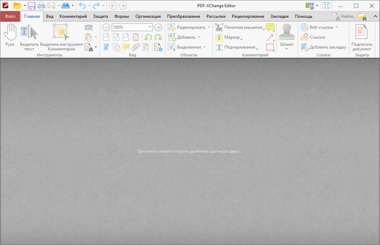Pick the sticky note comment icon

pos(270,27)
